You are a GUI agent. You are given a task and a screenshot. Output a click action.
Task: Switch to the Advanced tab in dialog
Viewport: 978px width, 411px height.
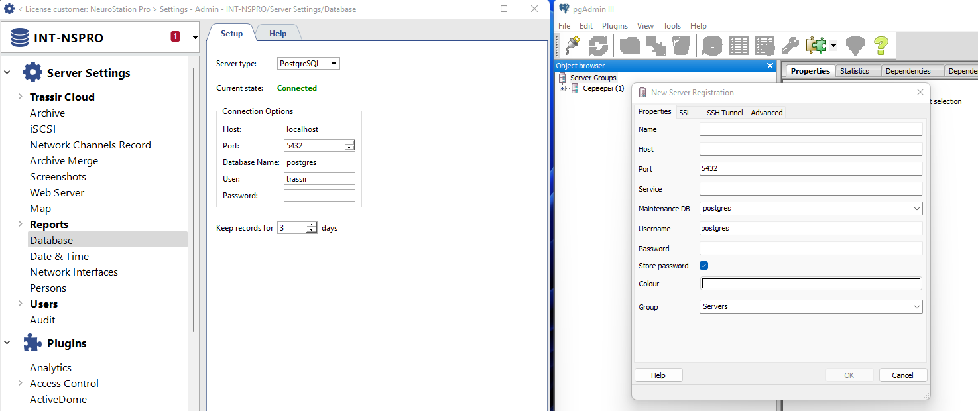pos(767,113)
